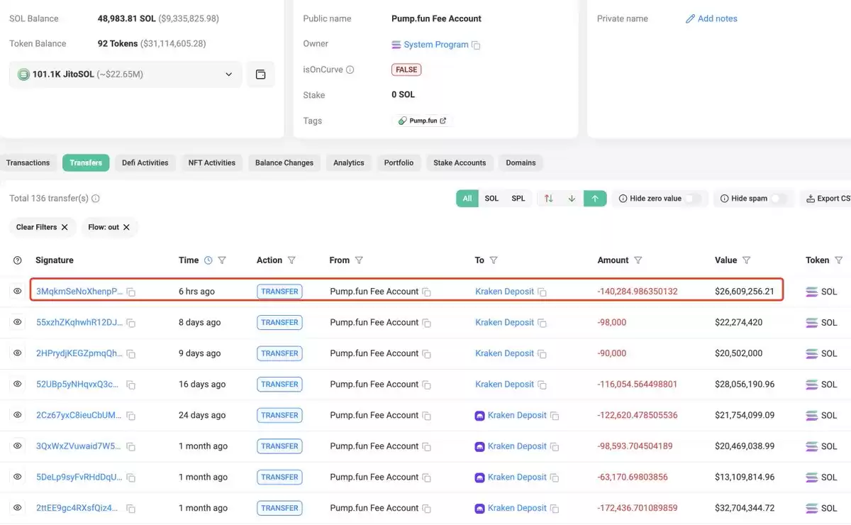Show info for total transfers count
851x525 pixels.
pyautogui.click(x=96, y=199)
